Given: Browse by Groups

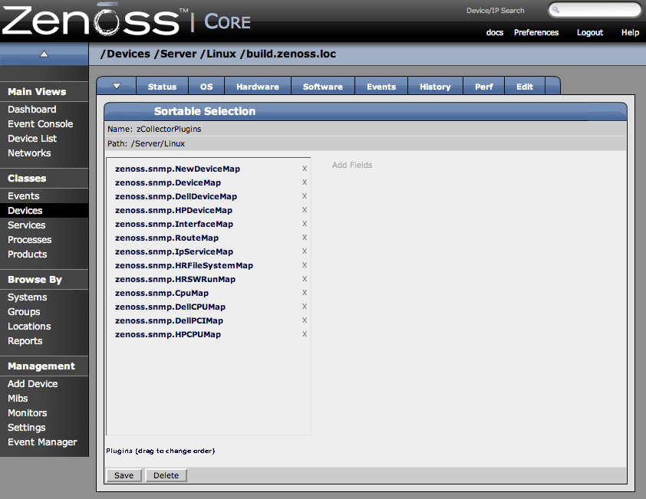Looking at the screenshot, I should click(x=24, y=312).
